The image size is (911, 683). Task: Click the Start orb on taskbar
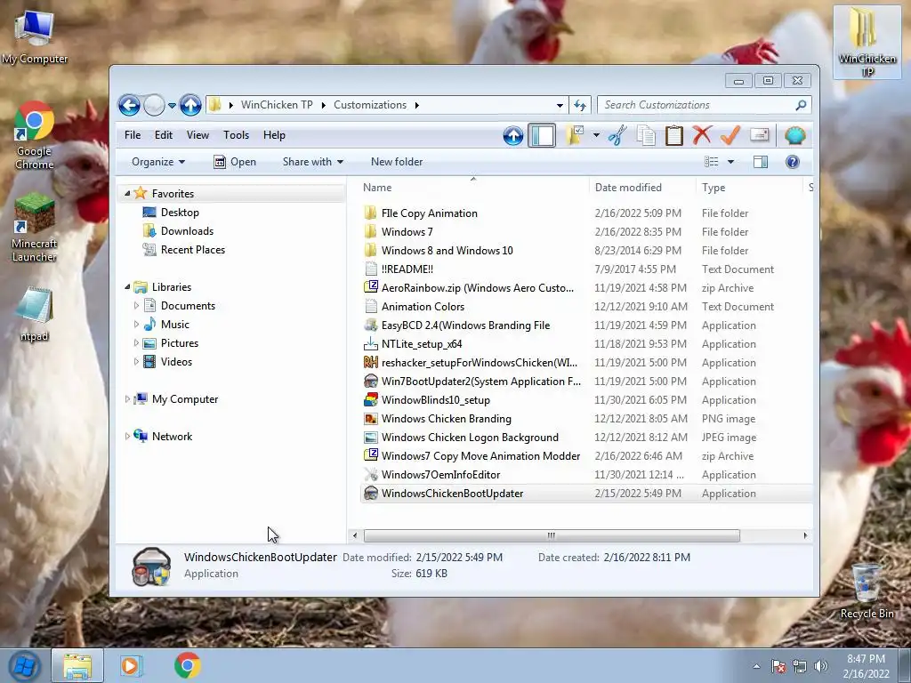(24, 665)
